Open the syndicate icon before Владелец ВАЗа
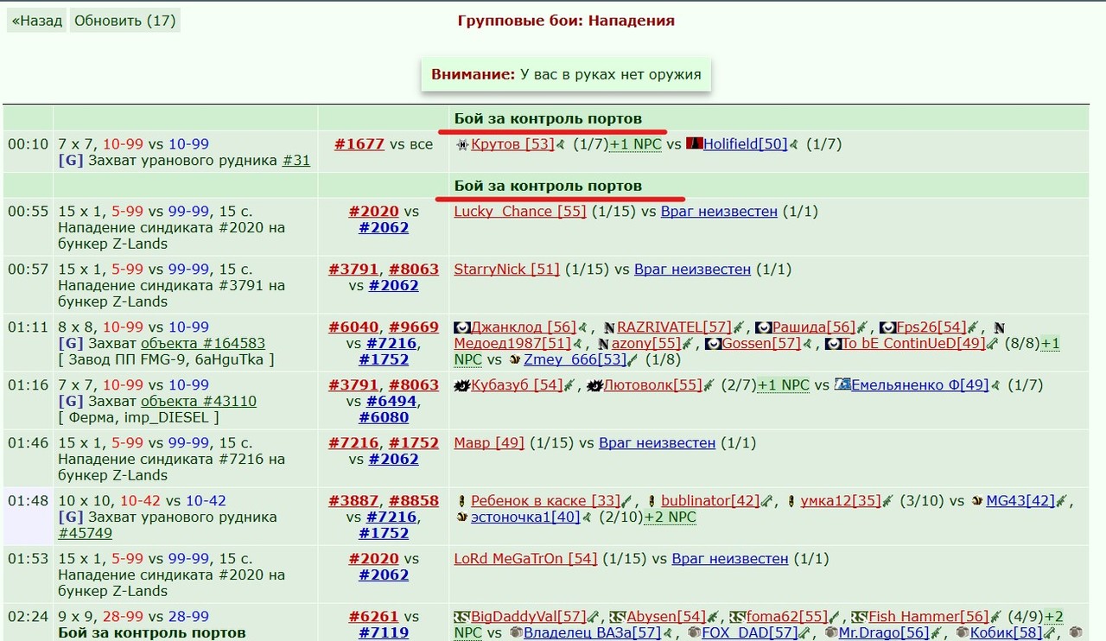The image size is (1106, 641). [x=516, y=633]
